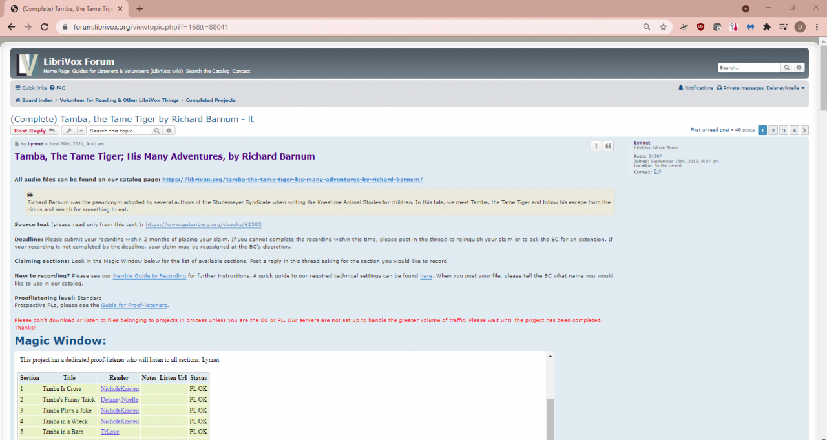The height and width of the screenshot is (440, 827).
Task: Click the forum search magnifier button
Action: (787, 67)
